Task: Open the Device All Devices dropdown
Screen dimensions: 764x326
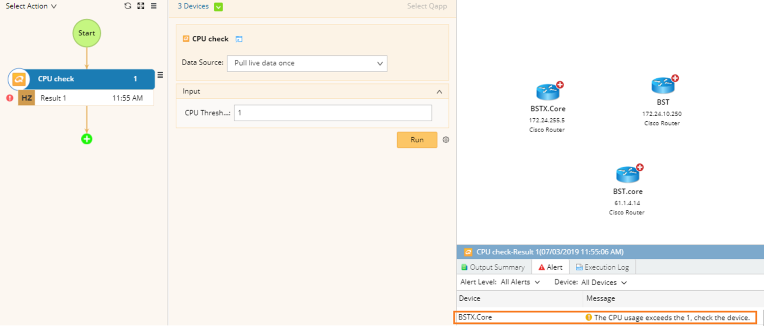Action: (x=604, y=282)
